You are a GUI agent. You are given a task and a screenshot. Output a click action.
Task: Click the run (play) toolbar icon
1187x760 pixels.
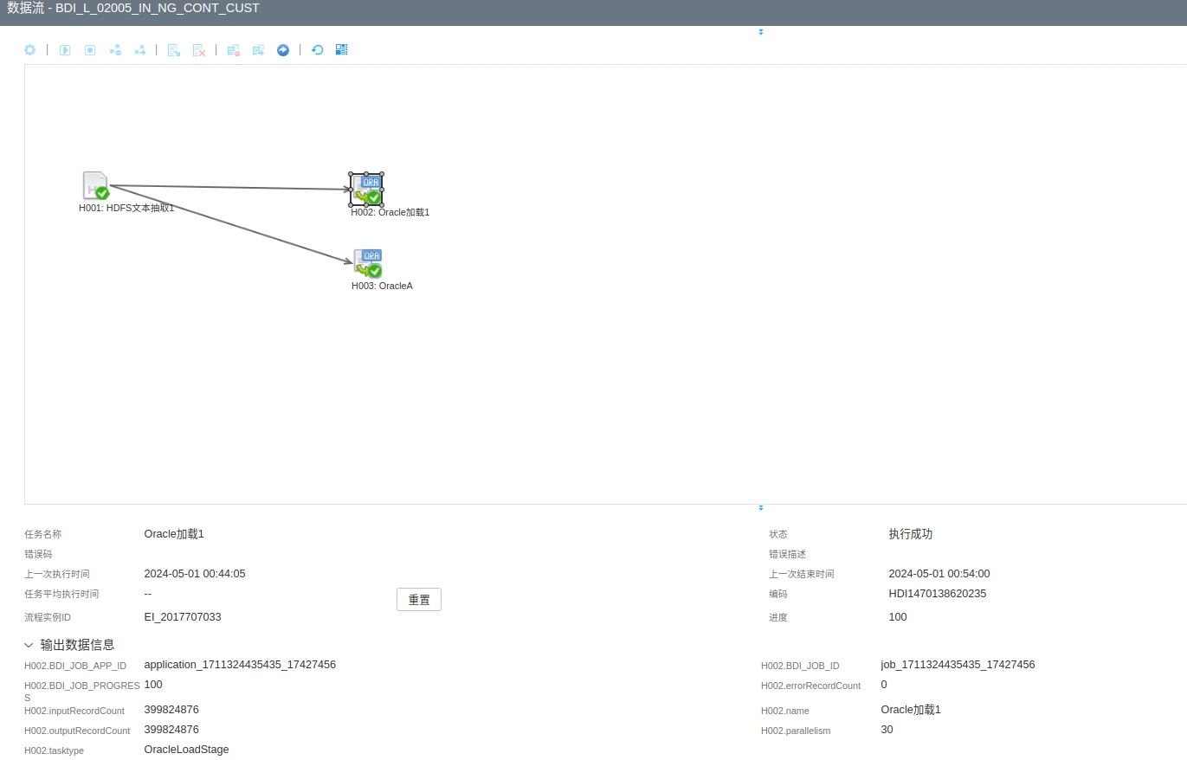[65, 50]
